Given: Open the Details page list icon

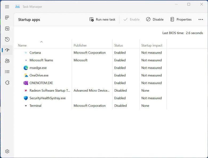Looking at the screenshot, I should click(7, 72).
